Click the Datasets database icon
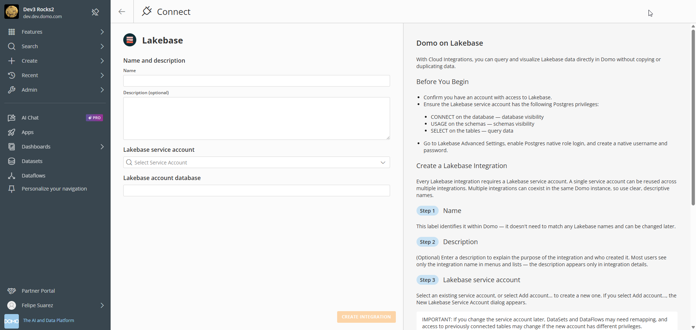 point(12,161)
